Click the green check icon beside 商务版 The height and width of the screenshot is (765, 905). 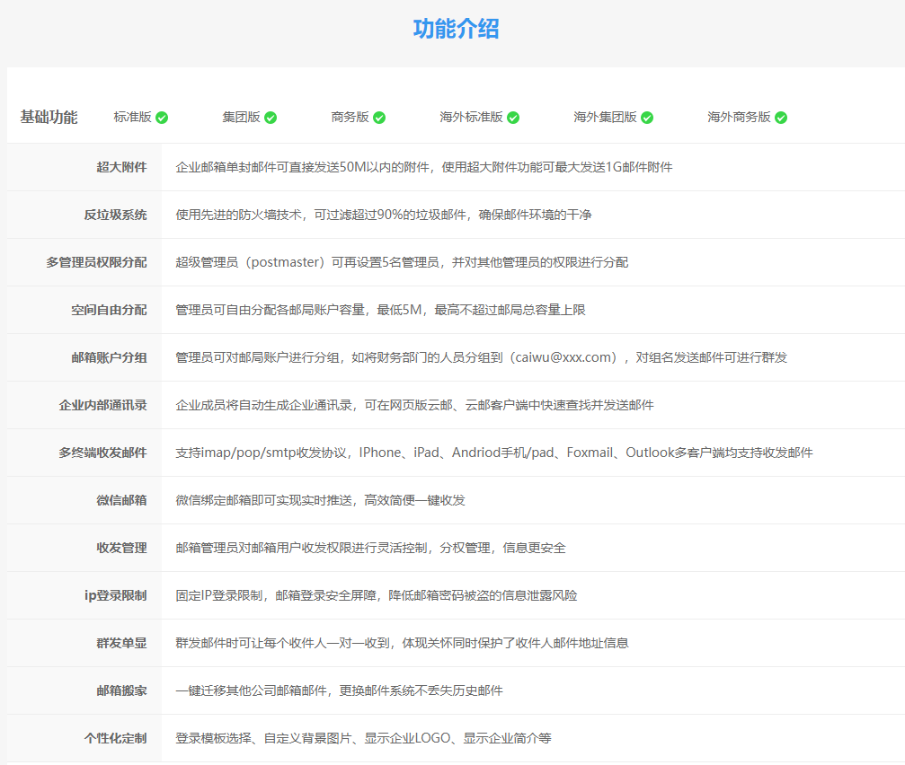[x=379, y=118]
